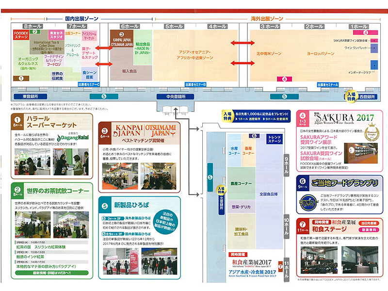Click the 北中南米ゾーン area label

269,53
